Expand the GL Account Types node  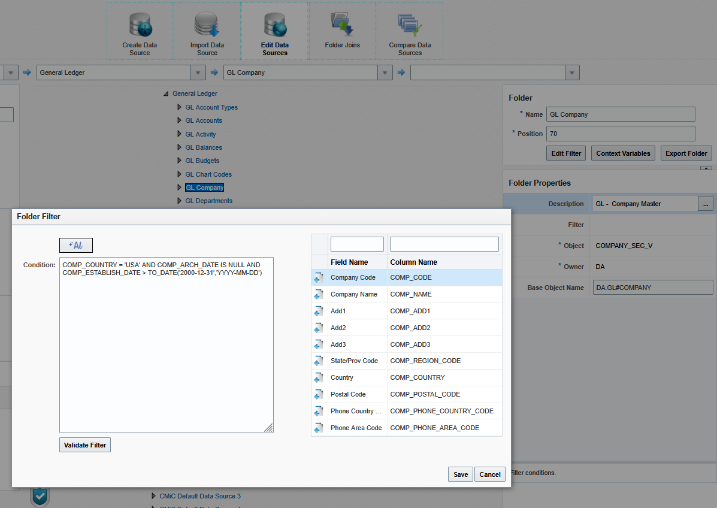pos(179,107)
